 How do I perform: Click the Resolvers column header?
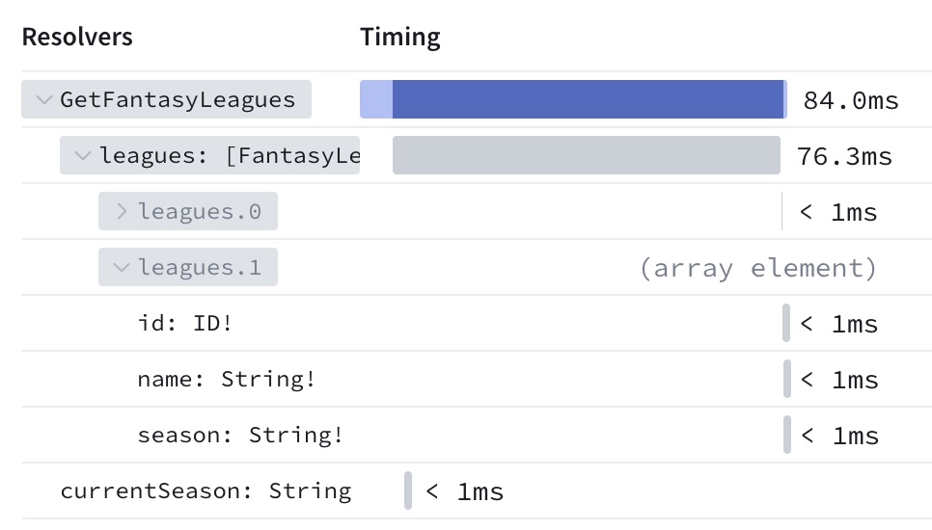coord(77,38)
